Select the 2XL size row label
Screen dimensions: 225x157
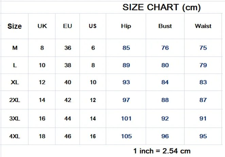pyautogui.click(x=15, y=100)
